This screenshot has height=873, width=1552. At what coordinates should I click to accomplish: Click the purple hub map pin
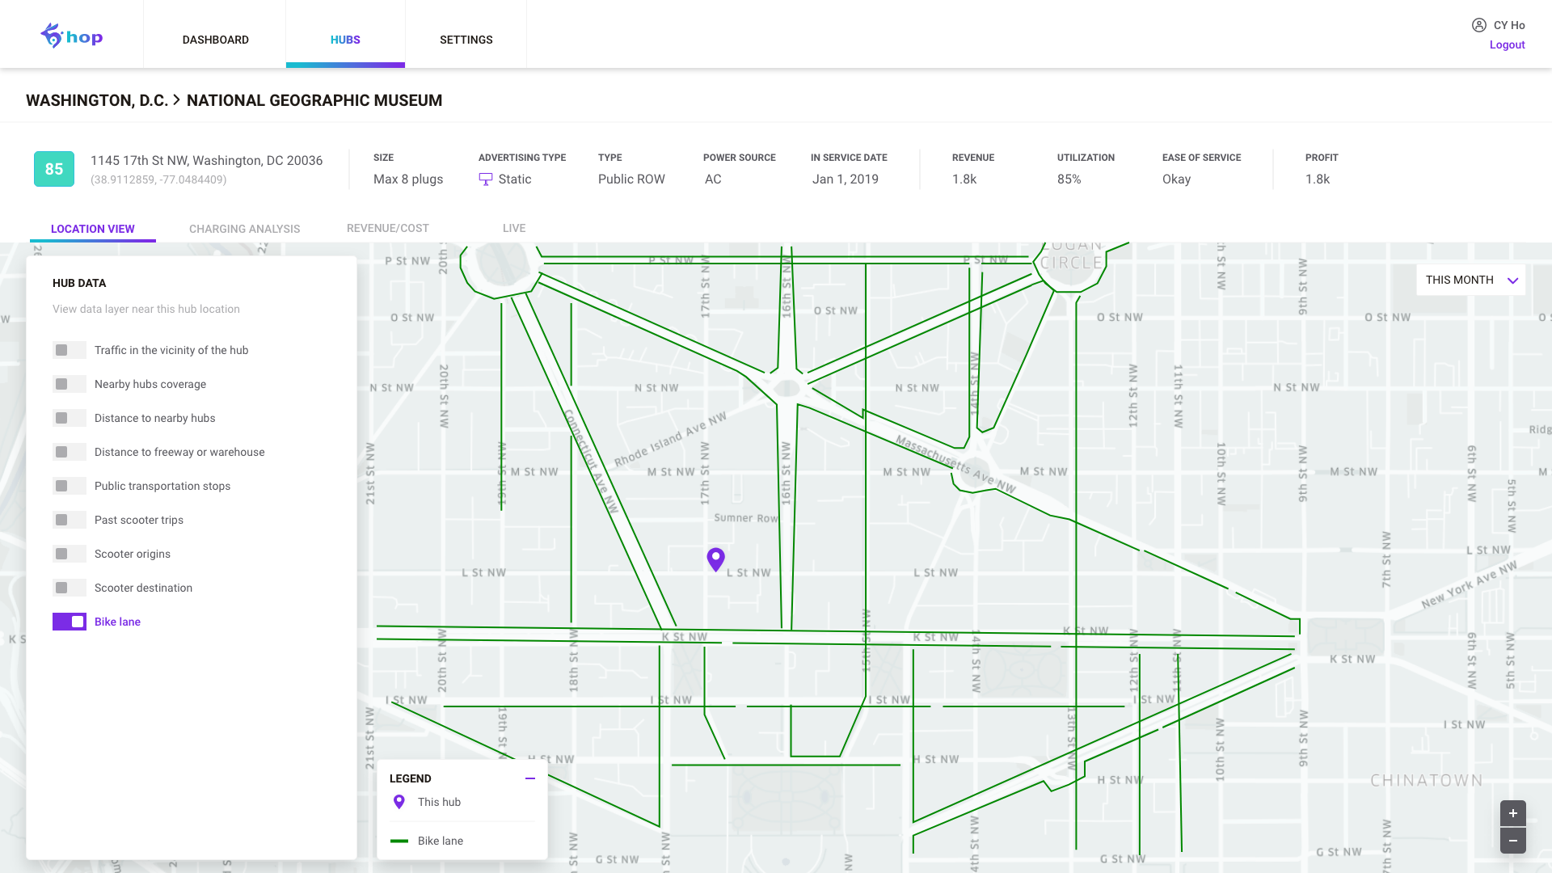coord(715,559)
